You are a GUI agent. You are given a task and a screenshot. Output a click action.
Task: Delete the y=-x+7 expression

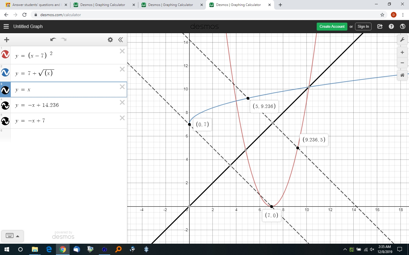pos(122,118)
